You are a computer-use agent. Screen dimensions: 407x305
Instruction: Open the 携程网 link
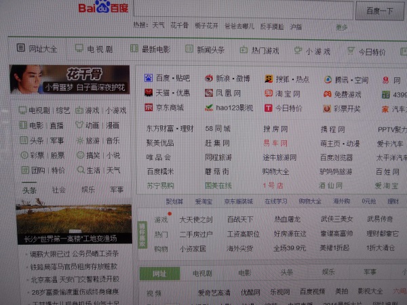pyautogui.click(x=333, y=129)
